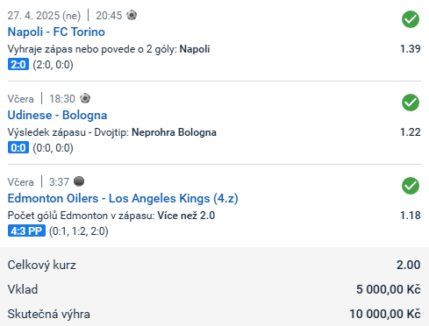Viewport: 429px width, 326px height.
Task: Click the Více než 2.0 bet selection text
Action: click(x=186, y=216)
